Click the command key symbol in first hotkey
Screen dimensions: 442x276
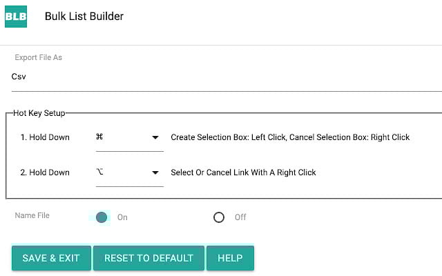pyautogui.click(x=99, y=137)
